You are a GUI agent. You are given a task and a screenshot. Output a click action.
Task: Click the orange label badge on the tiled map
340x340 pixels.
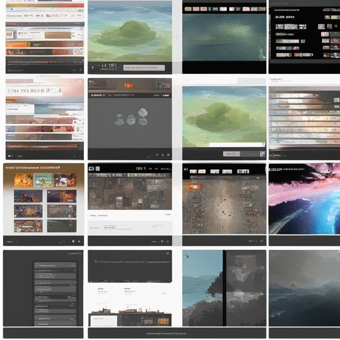tap(194, 187)
